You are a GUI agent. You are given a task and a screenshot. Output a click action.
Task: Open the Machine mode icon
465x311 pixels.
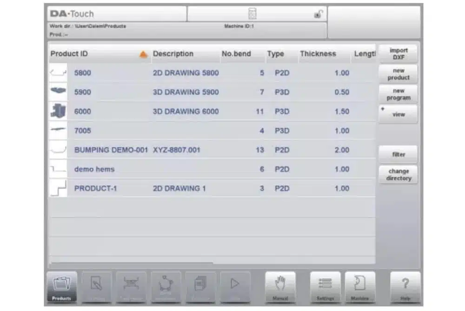[x=360, y=287]
